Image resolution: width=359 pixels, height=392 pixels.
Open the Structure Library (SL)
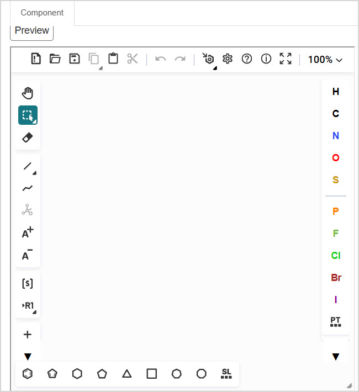point(226,374)
